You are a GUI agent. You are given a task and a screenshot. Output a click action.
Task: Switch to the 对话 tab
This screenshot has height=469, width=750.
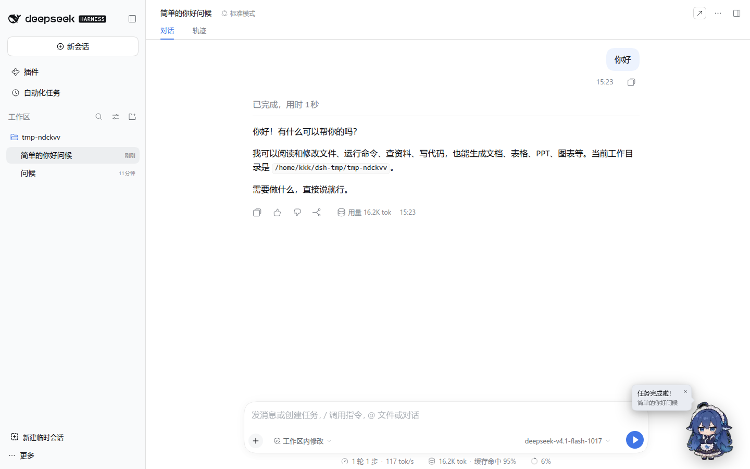[x=167, y=31]
